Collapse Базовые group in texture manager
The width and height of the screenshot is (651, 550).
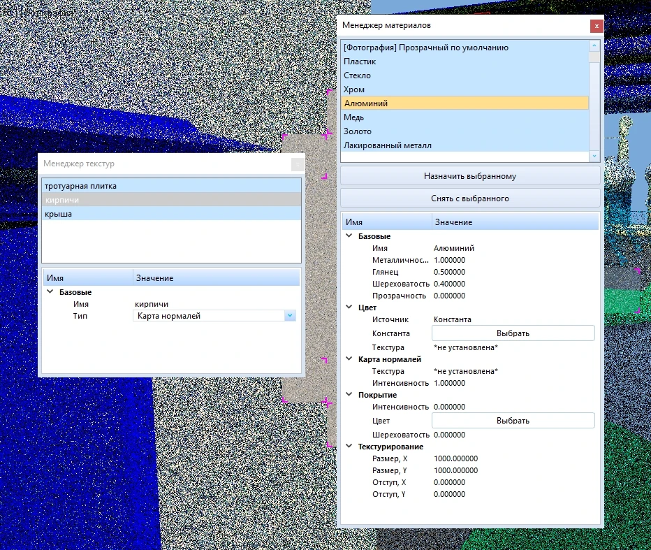50,292
